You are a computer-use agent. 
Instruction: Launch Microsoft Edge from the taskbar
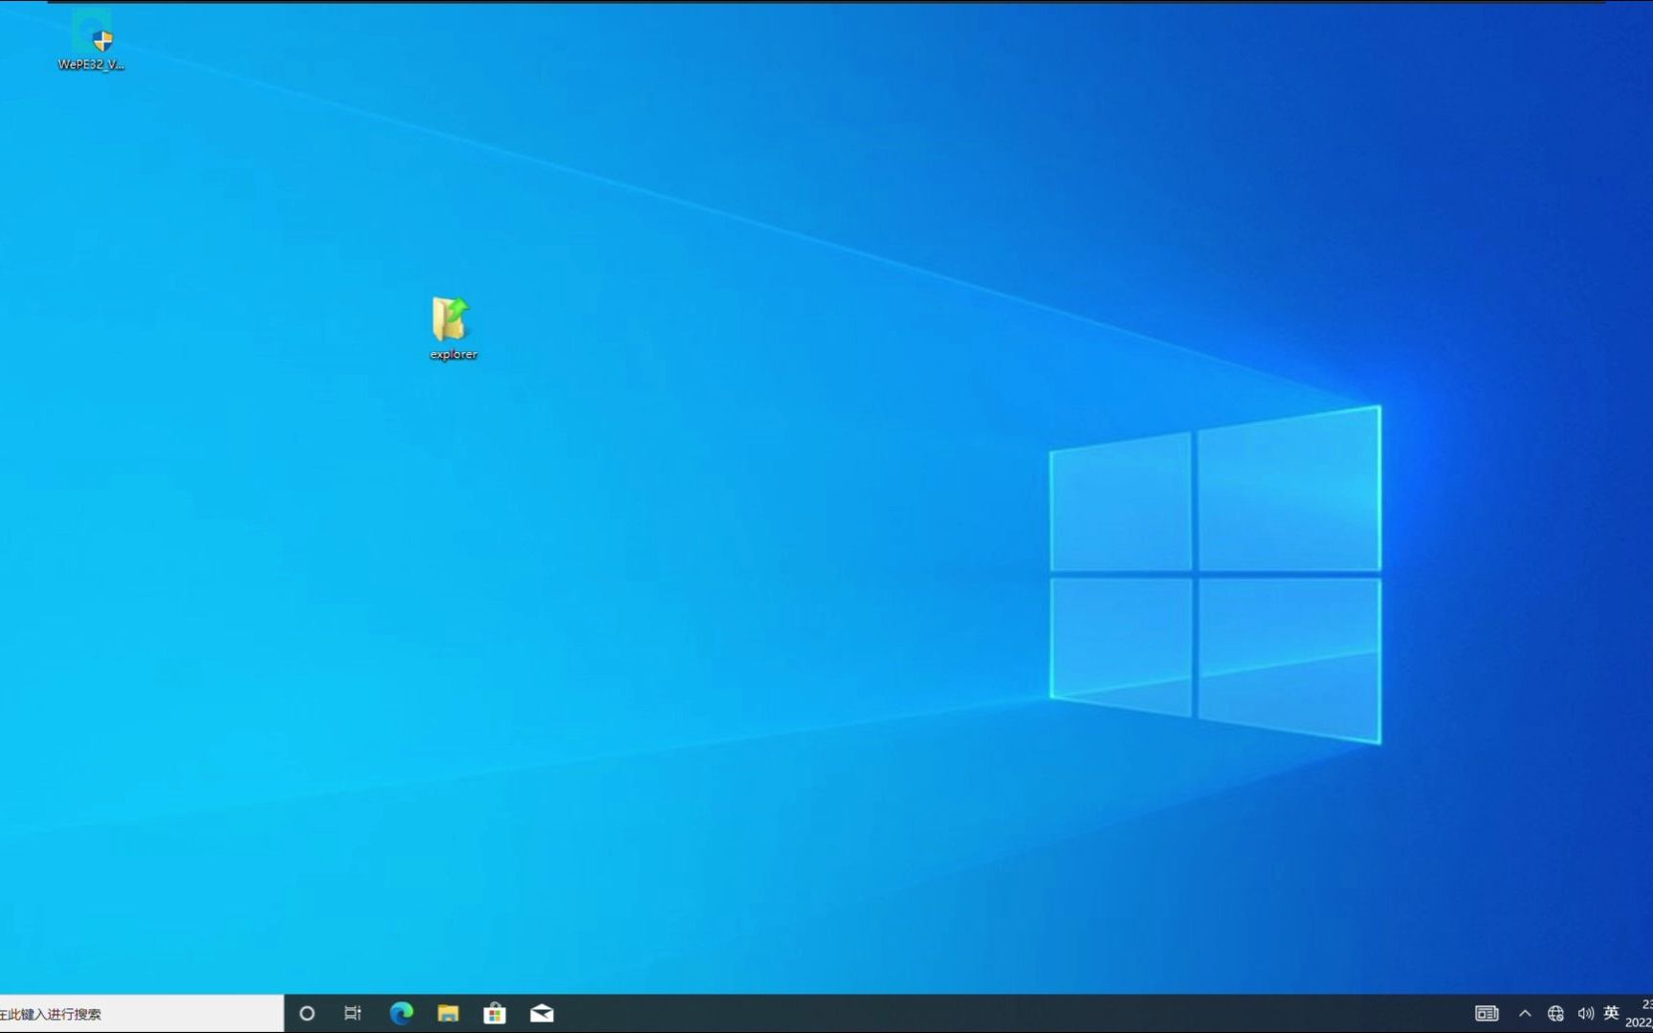click(x=401, y=1014)
